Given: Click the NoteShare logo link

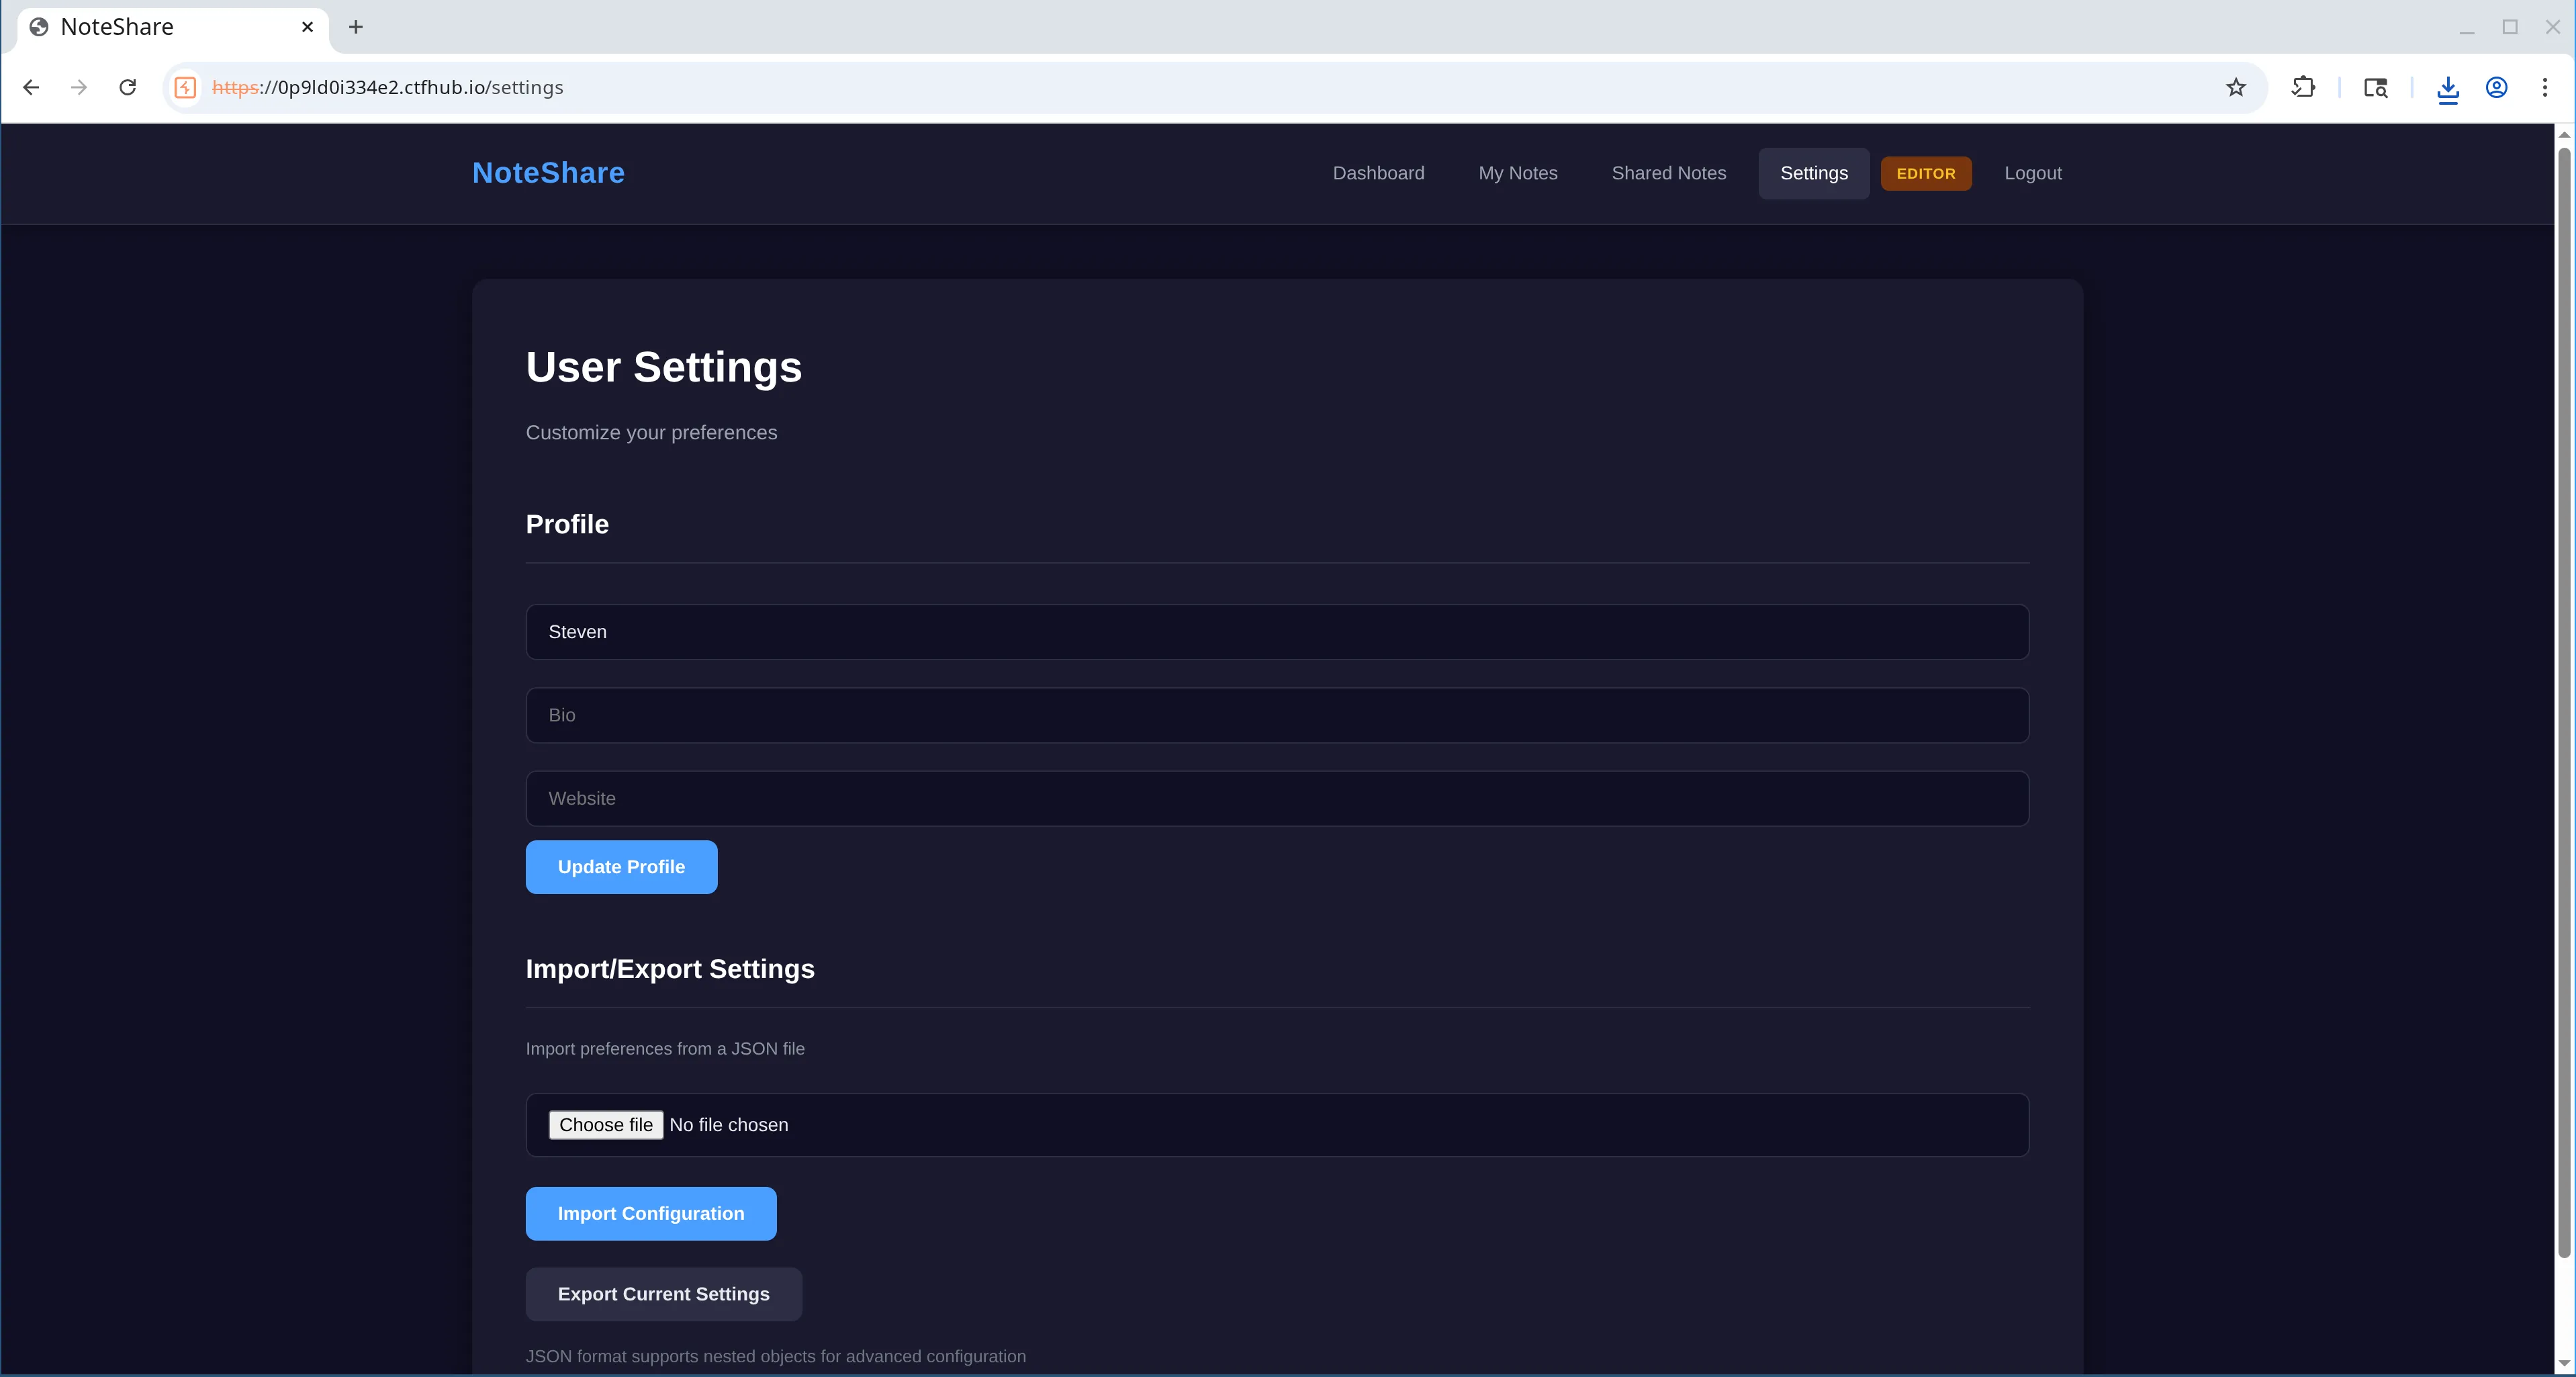Looking at the screenshot, I should point(547,172).
